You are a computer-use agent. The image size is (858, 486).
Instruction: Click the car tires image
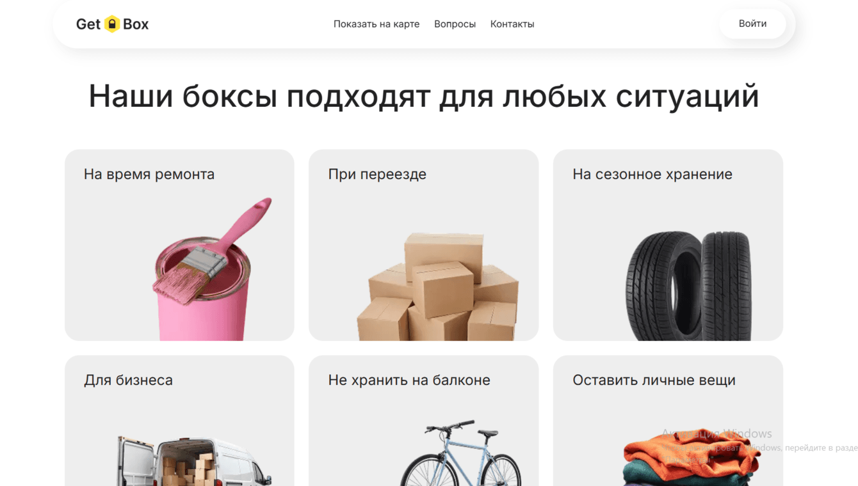(689, 285)
